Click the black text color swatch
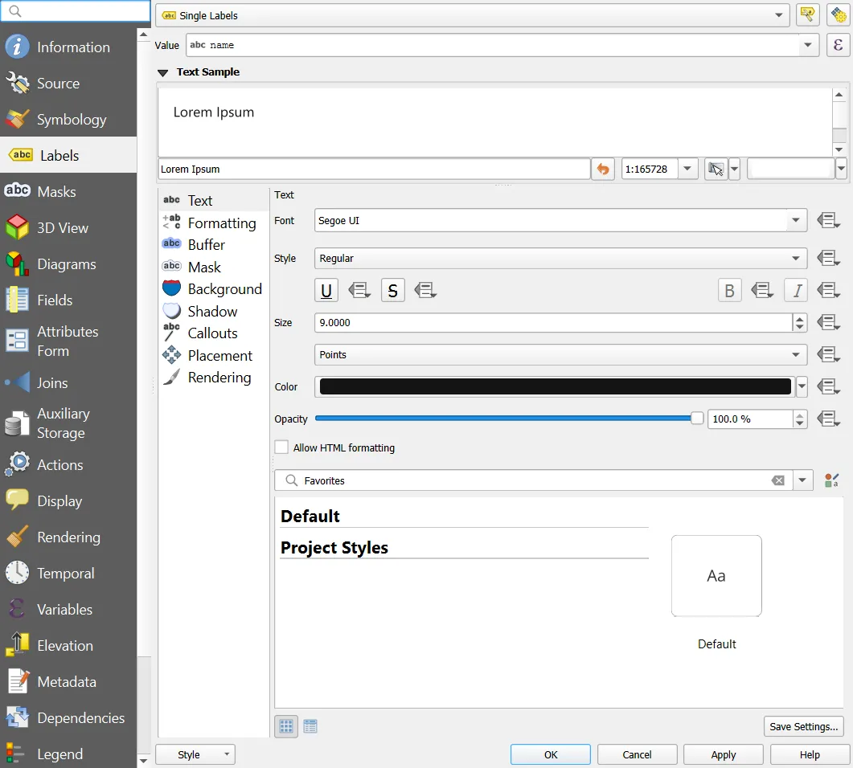The height and width of the screenshot is (768, 853). pos(555,386)
